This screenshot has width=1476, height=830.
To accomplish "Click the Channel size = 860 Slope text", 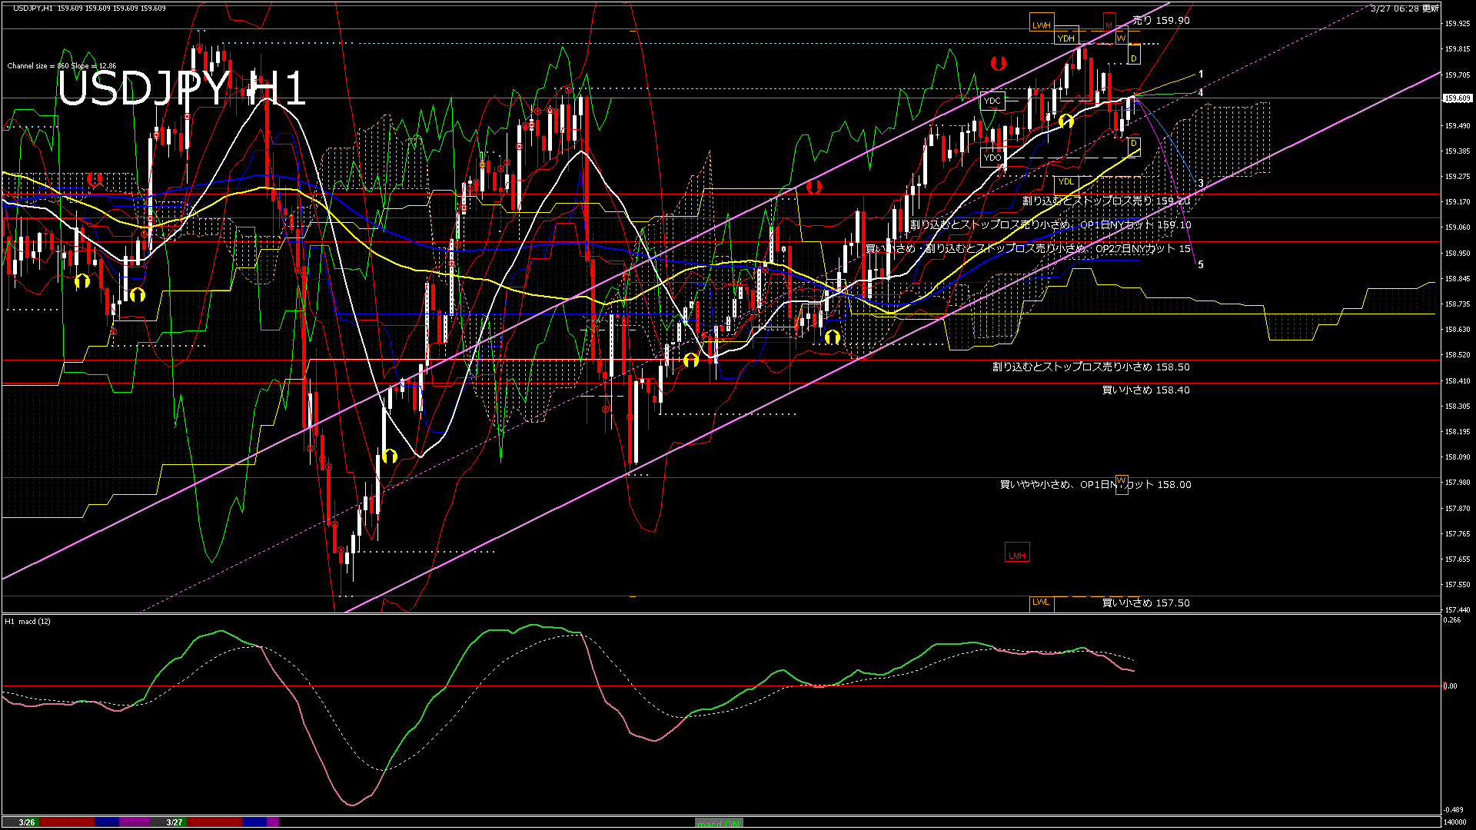I will tap(61, 65).
